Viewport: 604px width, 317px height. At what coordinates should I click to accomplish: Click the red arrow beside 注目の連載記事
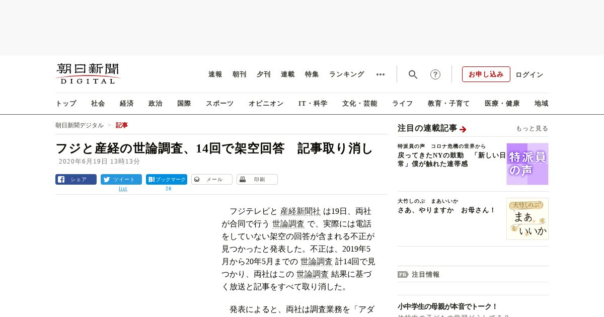pos(463,129)
